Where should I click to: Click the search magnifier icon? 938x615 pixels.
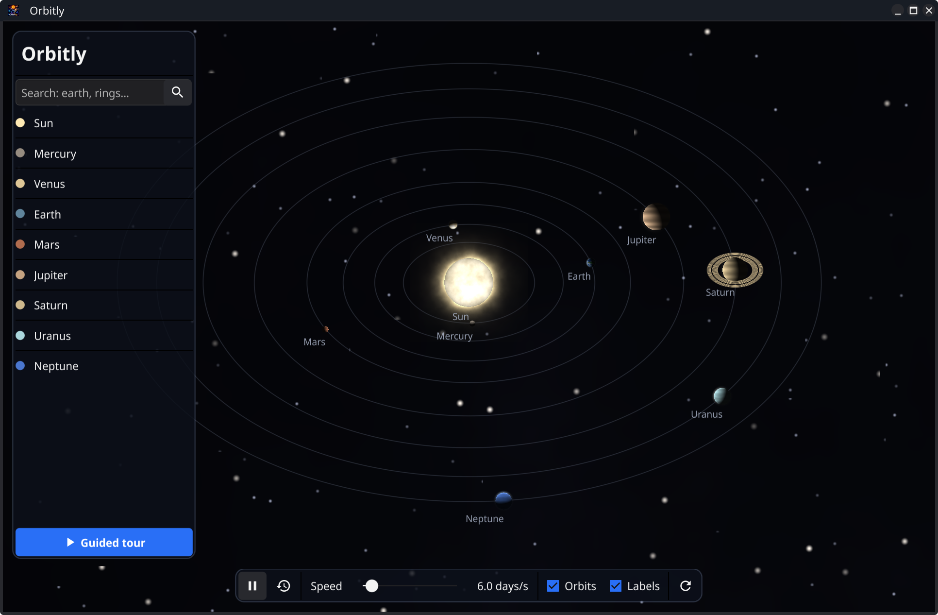pyautogui.click(x=177, y=92)
